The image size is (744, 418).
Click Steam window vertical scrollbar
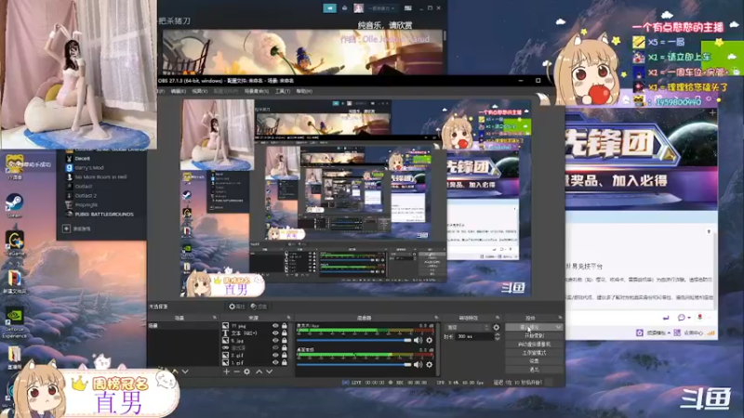pos(445,35)
